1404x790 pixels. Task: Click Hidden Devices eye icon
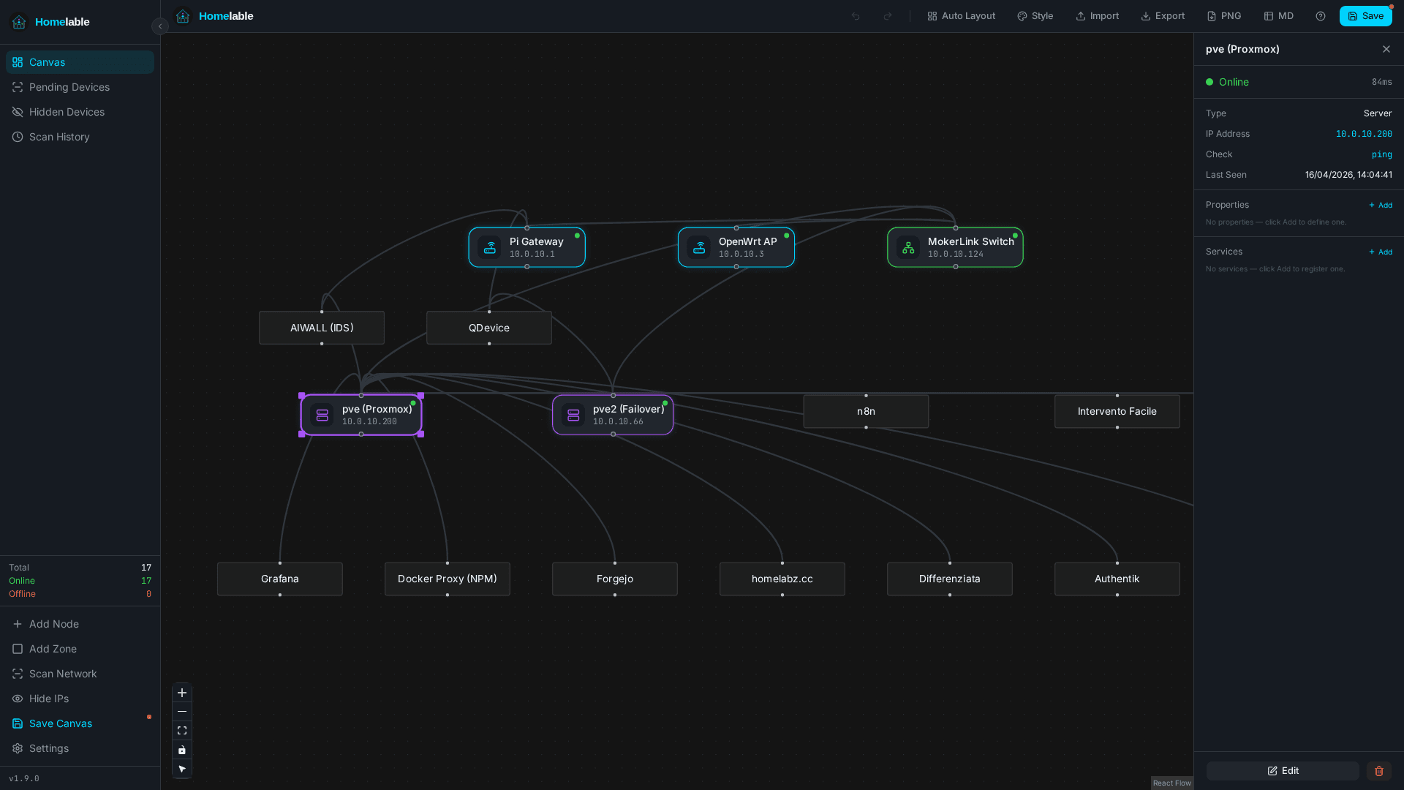(17, 112)
